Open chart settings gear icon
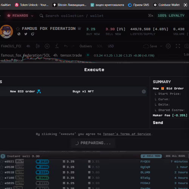This screenshot has width=189, height=189. pyautogui.click(x=168, y=46)
